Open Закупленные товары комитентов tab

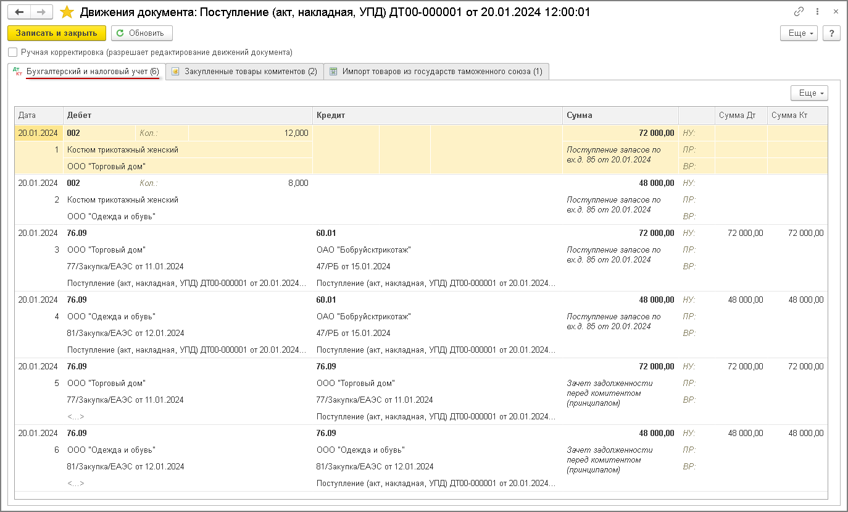click(x=244, y=72)
